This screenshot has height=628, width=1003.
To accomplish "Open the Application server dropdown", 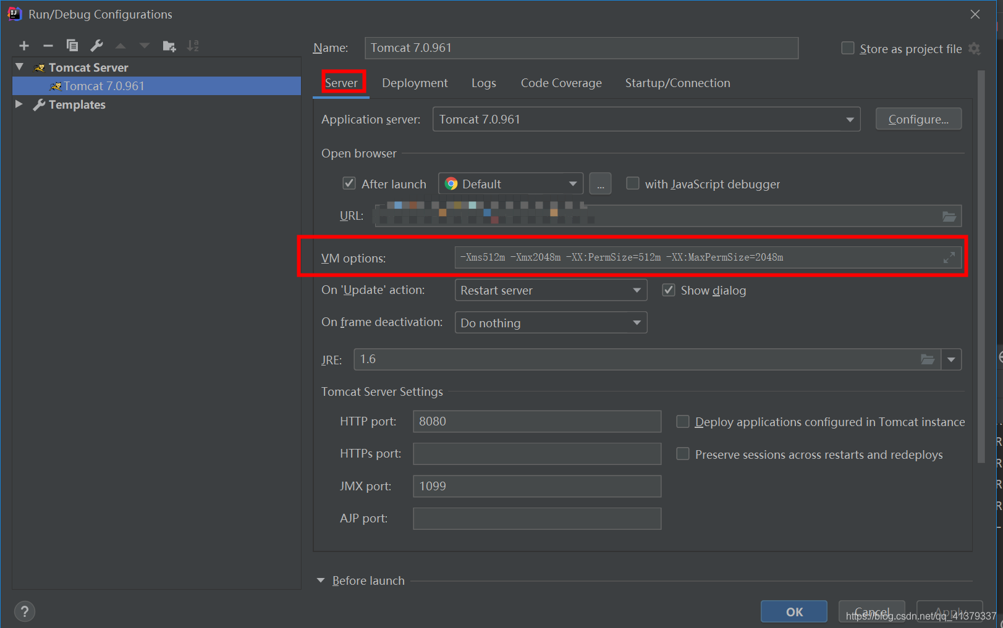I will [850, 119].
